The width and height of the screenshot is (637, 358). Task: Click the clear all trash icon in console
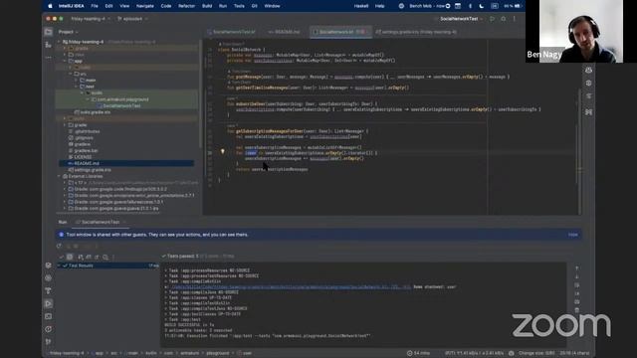[577, 310]
